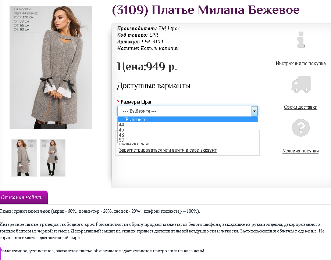Viewport: 331px width, 260px height.
Task: Choose size 50 from the dropdown list
Action: pyautogui.click(x=188, y=140)
